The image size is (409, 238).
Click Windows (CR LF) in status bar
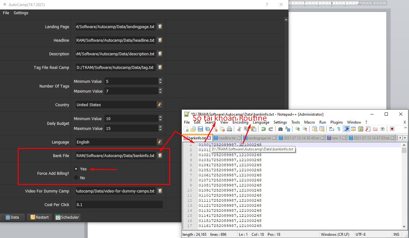tap(335, 235)
